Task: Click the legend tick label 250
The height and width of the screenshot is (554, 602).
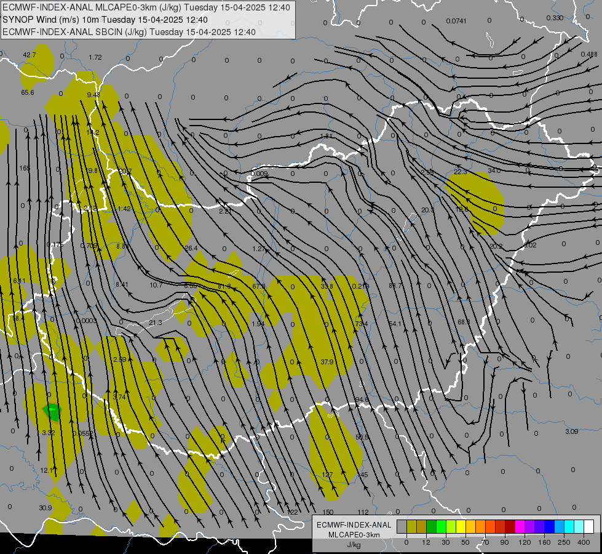Action: pyautogui.click(x=564, y=542)
